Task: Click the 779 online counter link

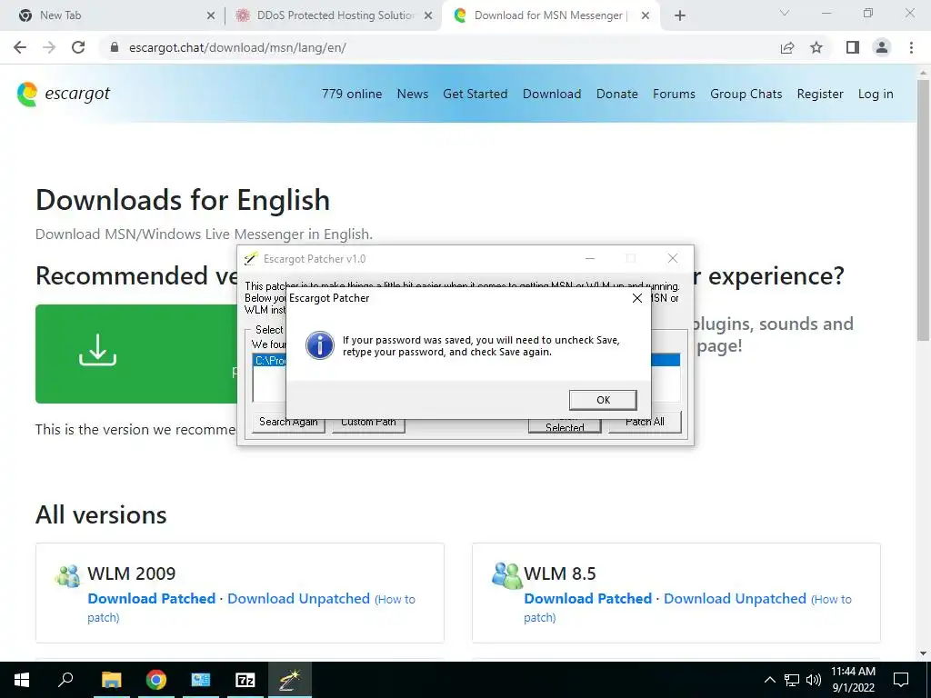Action: point(352,94)
